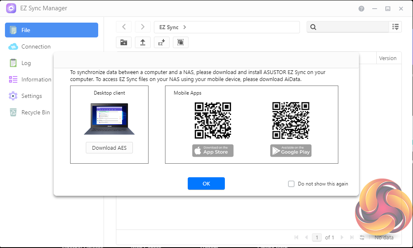The width and height of the screenshot is (413, 248).
Task: Click the App Store QR code
Action: point(213,121)
